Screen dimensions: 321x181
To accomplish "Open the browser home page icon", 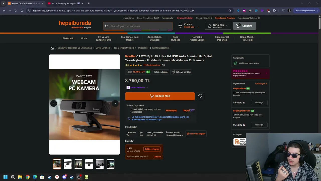I will pos(22,11).
